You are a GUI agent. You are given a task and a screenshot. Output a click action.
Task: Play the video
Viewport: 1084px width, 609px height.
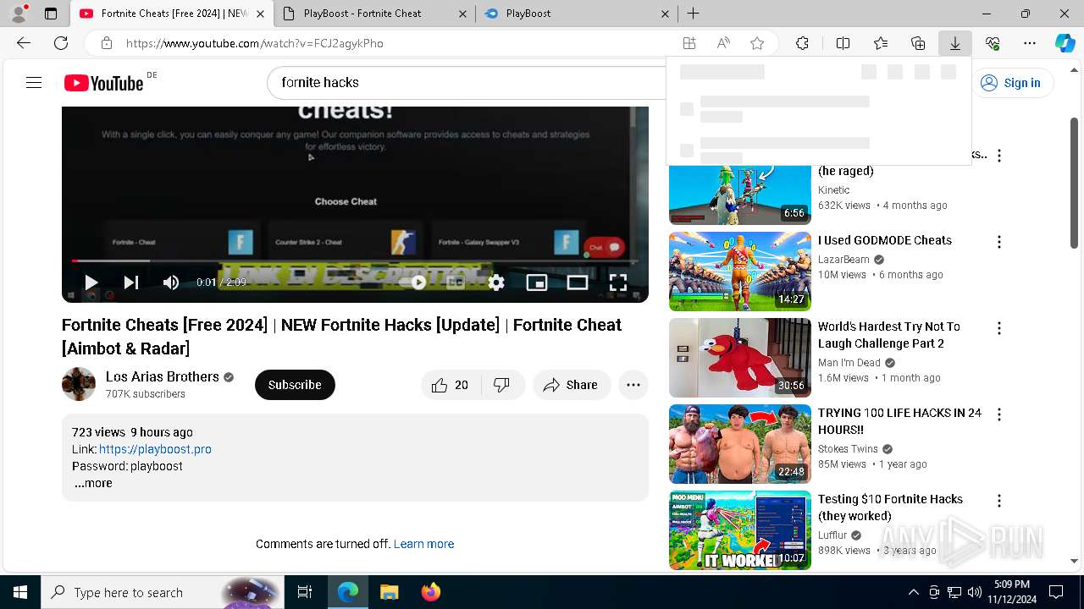click(x=91, y=283)
